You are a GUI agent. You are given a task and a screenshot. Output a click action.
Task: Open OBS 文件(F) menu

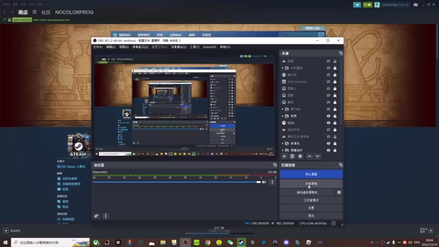[98, 47]
